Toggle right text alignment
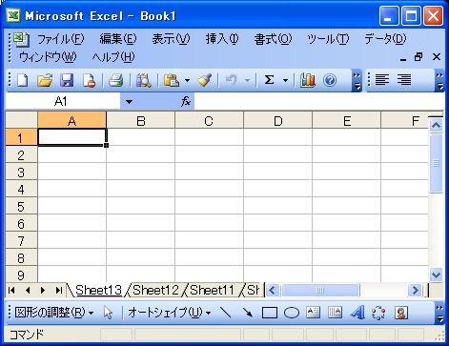This screenshot has height=346, width=449. pos(404,79)
